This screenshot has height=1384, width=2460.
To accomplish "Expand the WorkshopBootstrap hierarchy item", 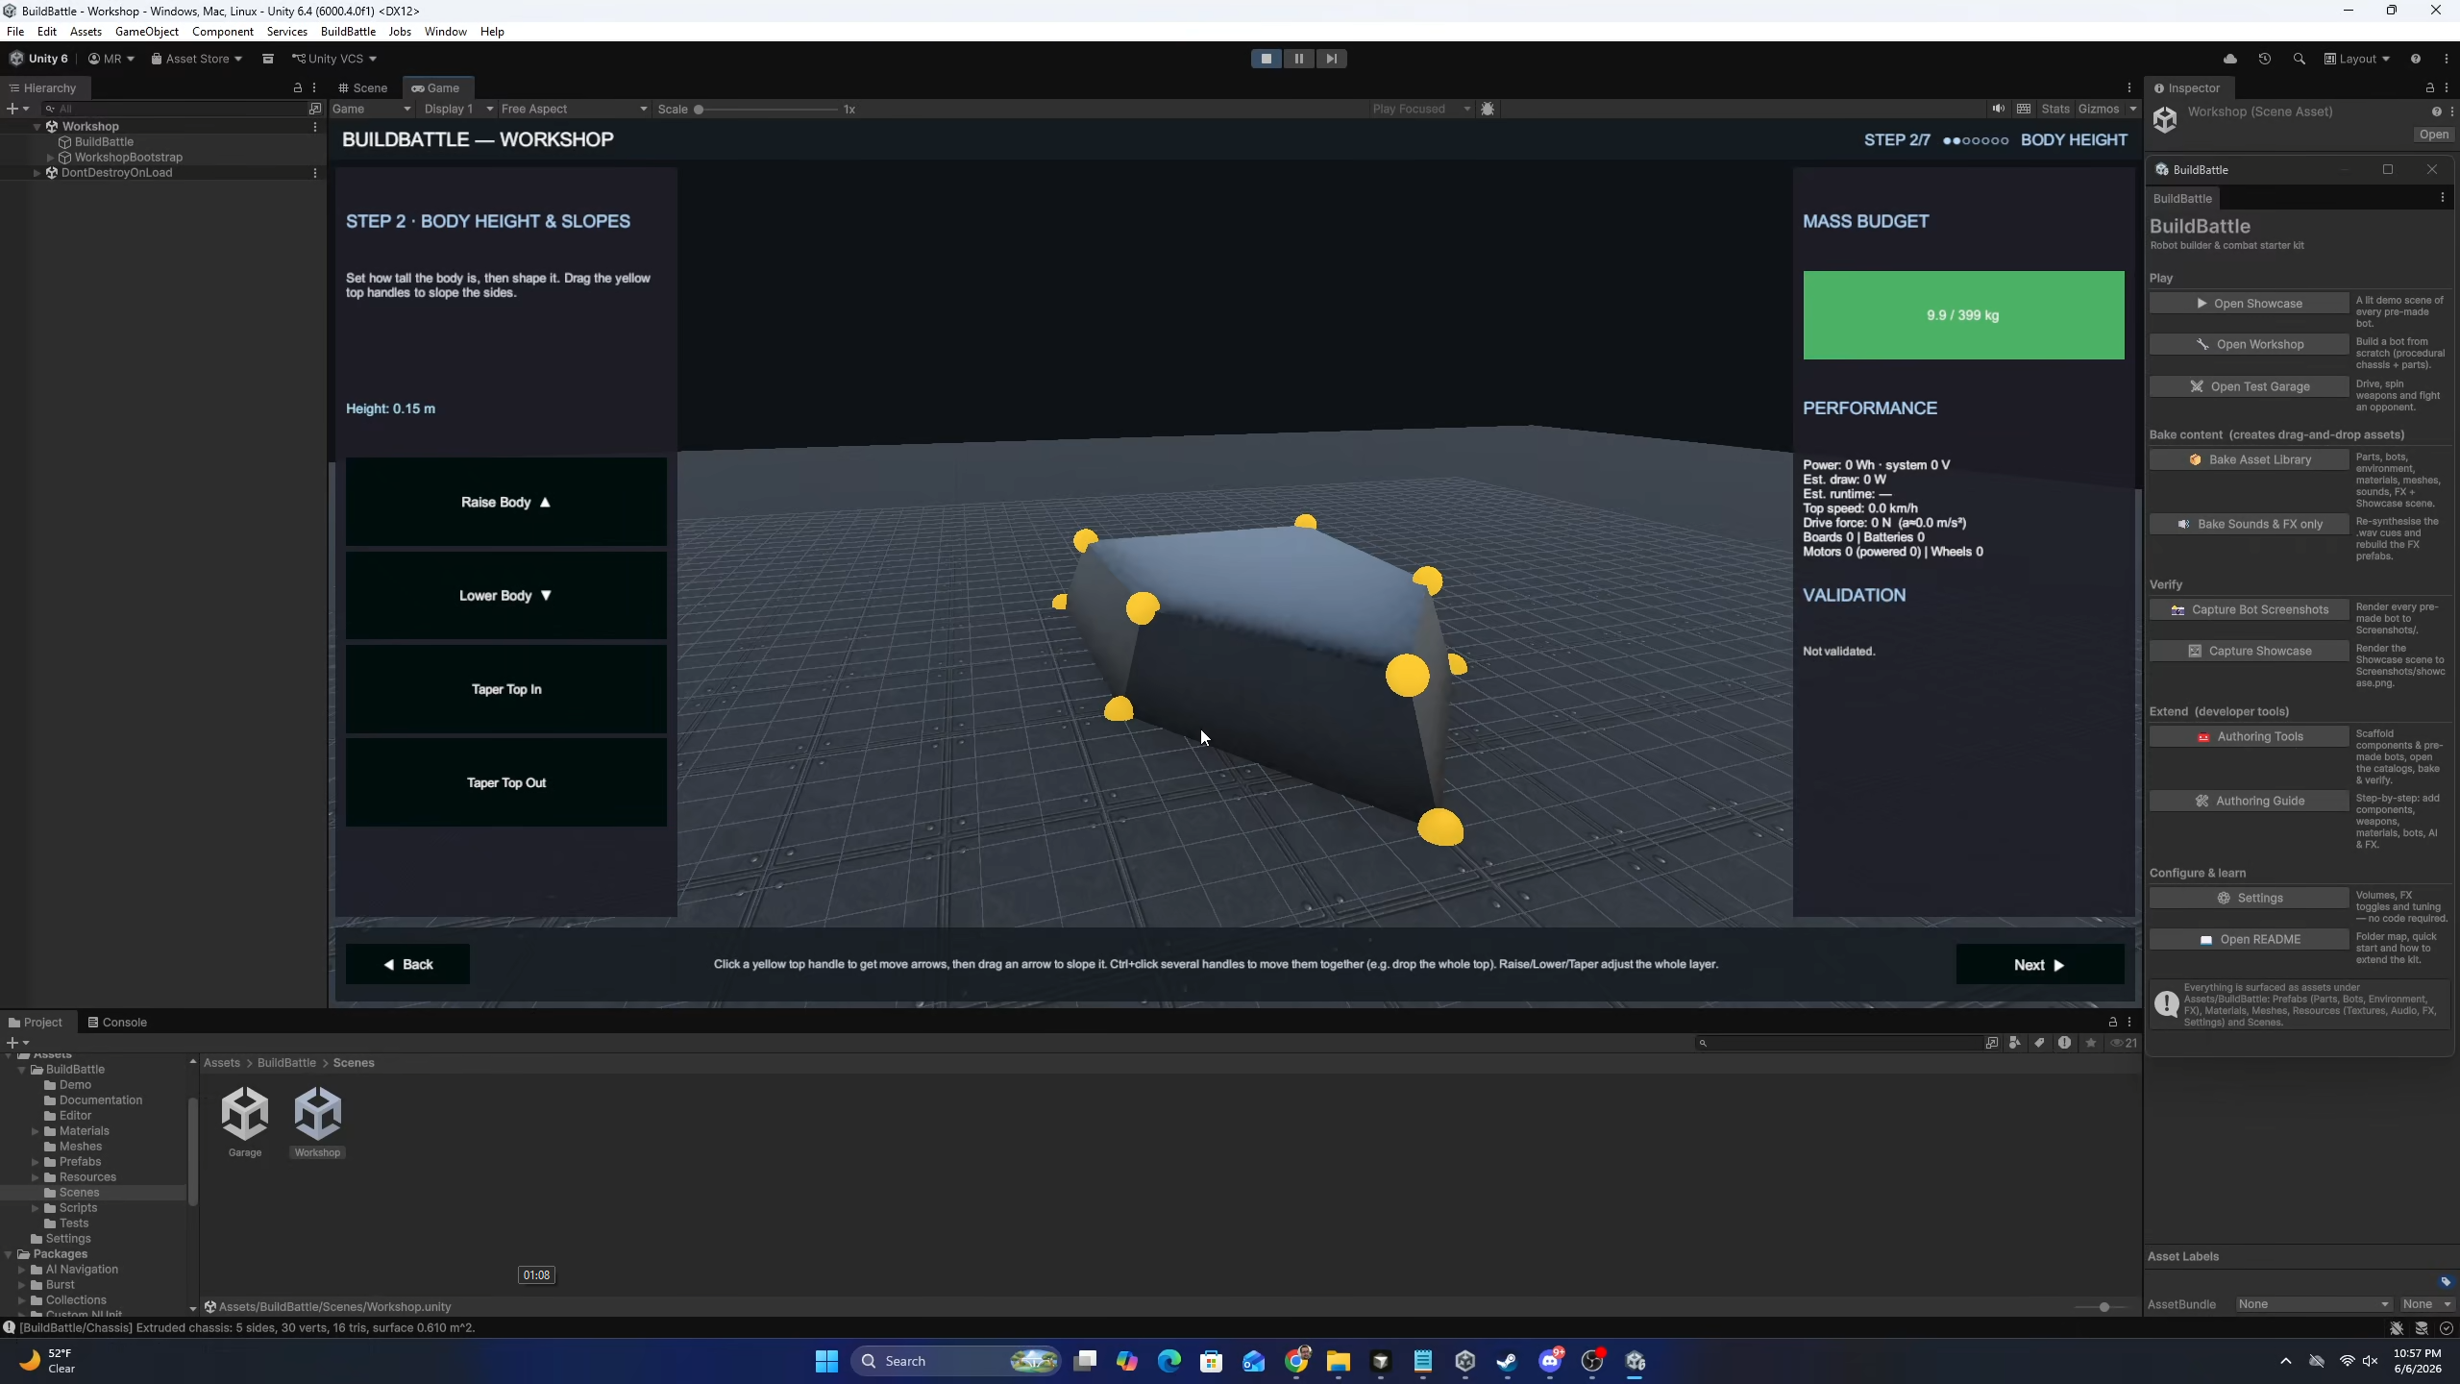I will pyautogui.click(x=50, y=158).
